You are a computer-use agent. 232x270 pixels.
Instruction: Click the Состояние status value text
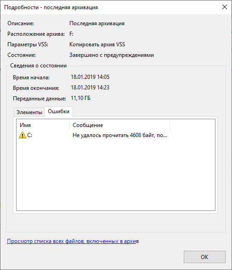[112, 55]
